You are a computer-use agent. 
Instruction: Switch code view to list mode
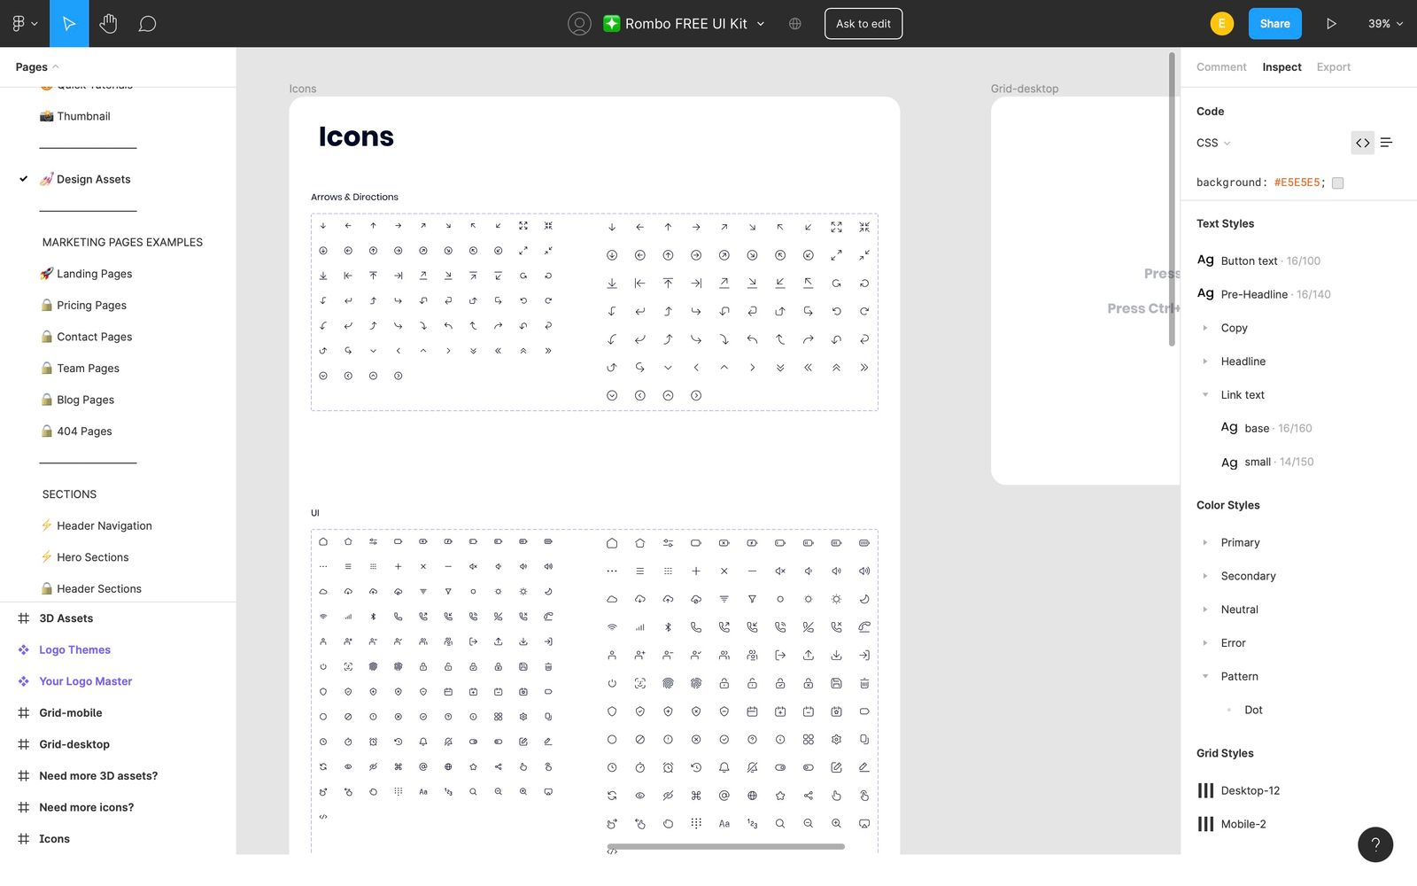(1386, 143)
